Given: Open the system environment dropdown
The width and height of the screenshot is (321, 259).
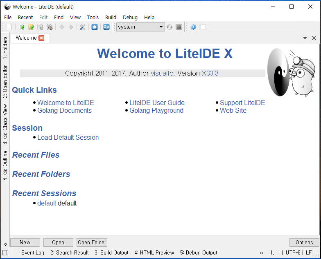Looking at the screenshot, I should coord(140,27).
